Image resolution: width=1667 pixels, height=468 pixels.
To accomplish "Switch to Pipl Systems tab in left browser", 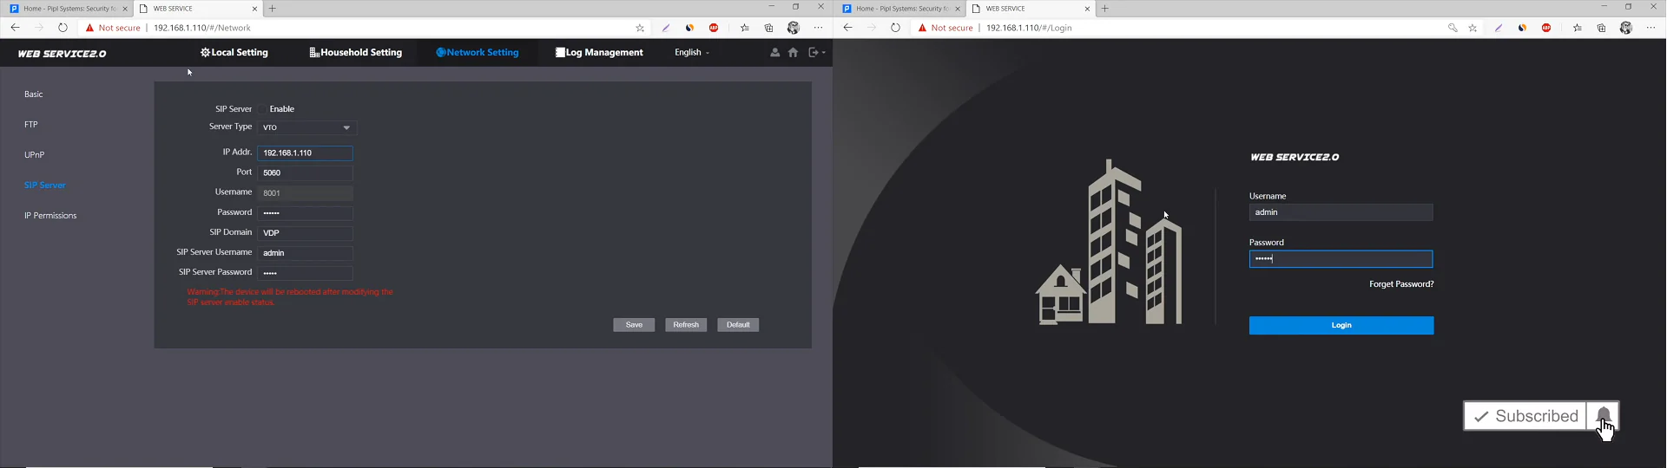I will click(68, 9).
